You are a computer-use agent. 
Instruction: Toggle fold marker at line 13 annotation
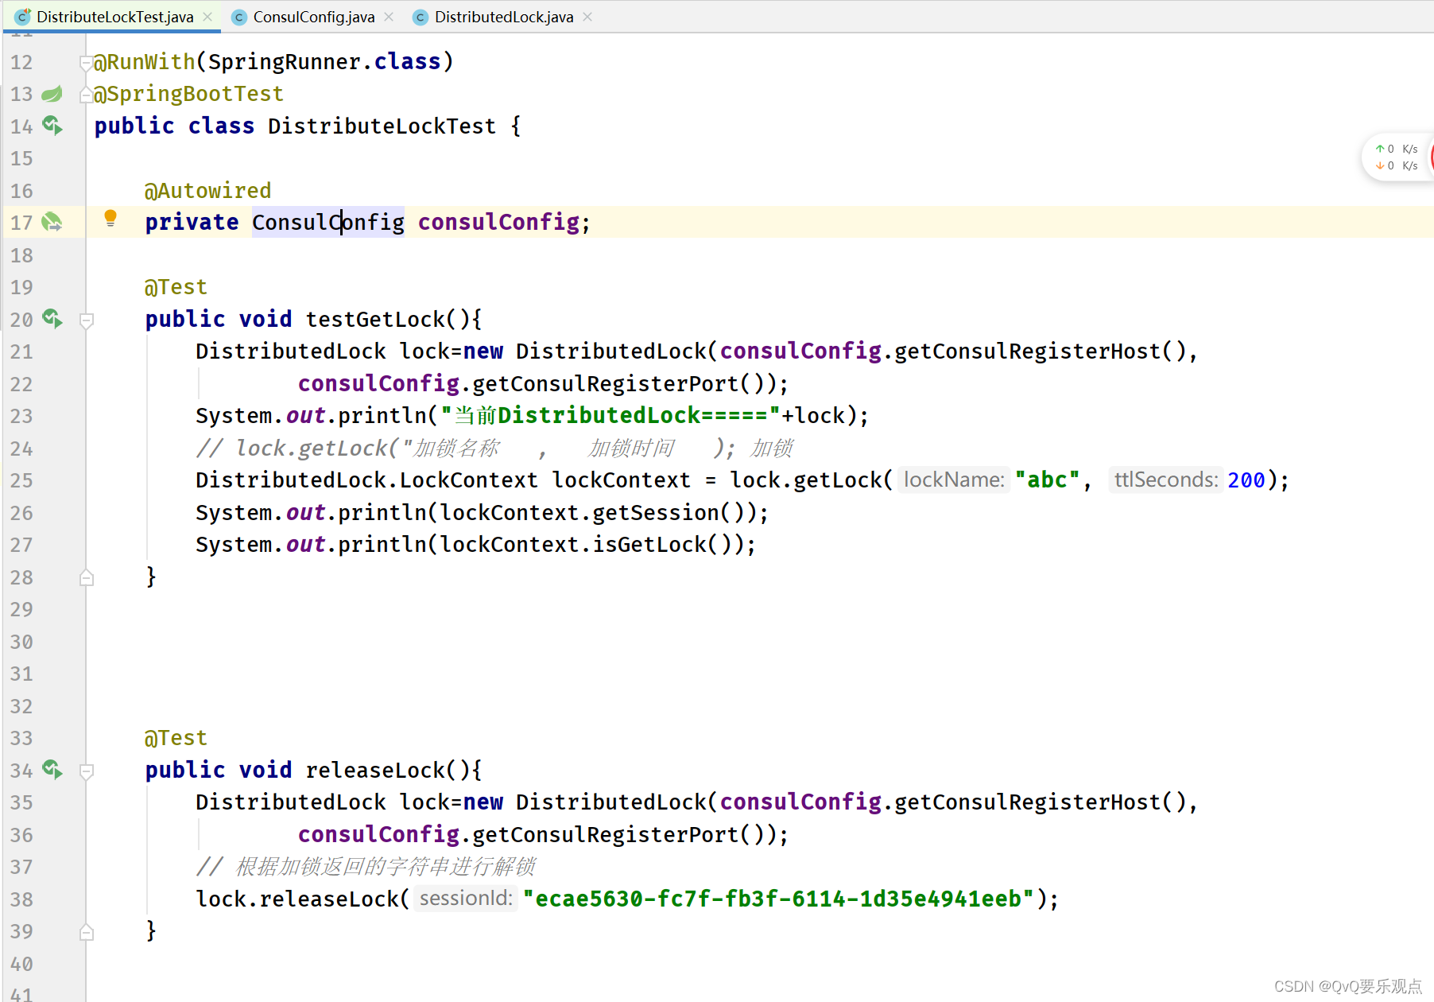pyautogui.click(x=87, y=95)
